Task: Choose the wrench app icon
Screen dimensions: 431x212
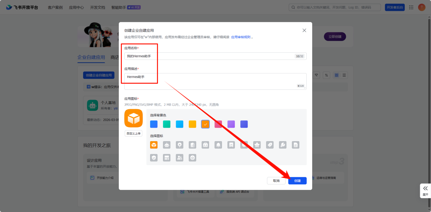Action: click(x=283, y=145)
